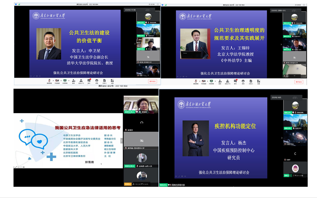317x198 pixels.
Task: Open Invite in the 申卫星 meeting toolbar
Action: 73,81
